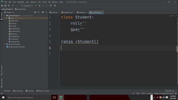Toggle the Structure side tool window

[x=2, y=70]
